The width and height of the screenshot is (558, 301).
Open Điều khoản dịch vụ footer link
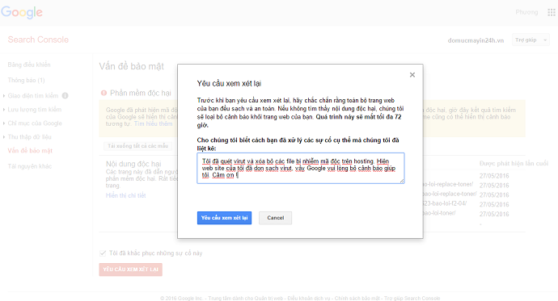(309, 298)
